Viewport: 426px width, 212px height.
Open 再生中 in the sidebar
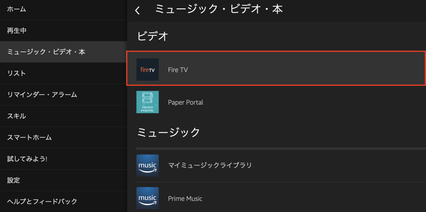[63, 30]
